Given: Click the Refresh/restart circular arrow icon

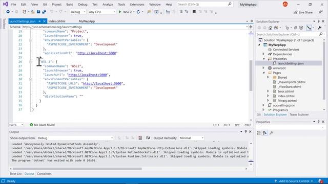Looking at the screenshot, I should tap(138, 12).
